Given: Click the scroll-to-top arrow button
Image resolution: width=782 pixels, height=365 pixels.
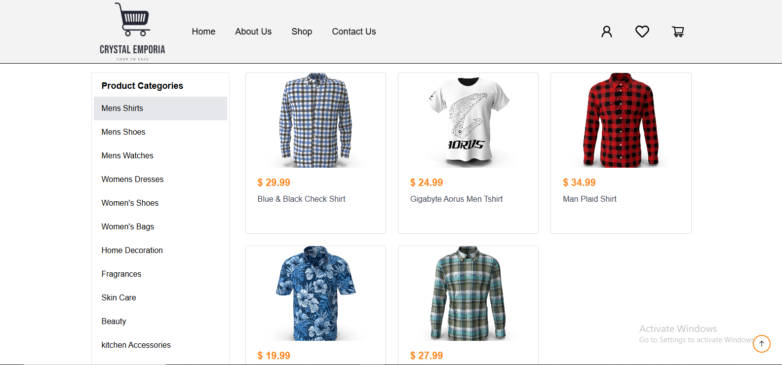Looking at the screenshot, I should pyautogui.click(x=762, y=344).
